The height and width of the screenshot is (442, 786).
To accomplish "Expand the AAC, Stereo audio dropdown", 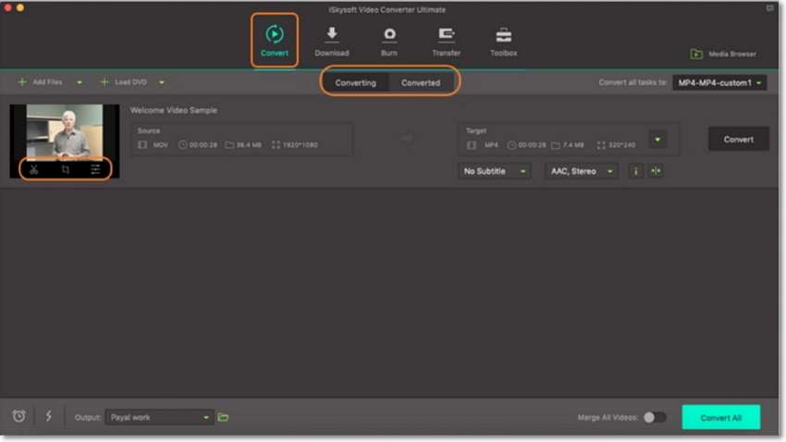I will pyautogui.click(x=581, y=171).
